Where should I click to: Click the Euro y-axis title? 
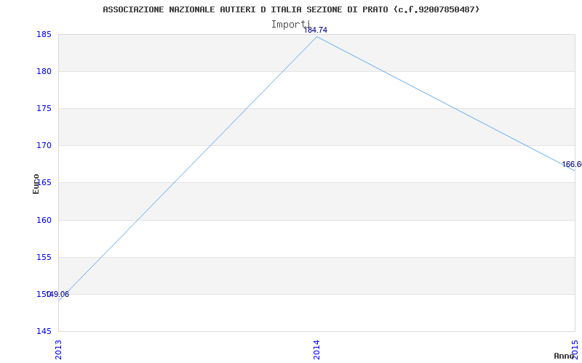click(36, 184)
